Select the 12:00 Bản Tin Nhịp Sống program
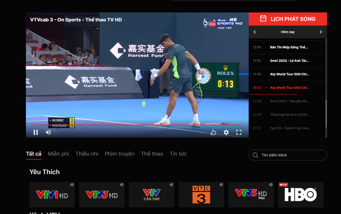Screen dimensions: 341x214 pos(287,47)
